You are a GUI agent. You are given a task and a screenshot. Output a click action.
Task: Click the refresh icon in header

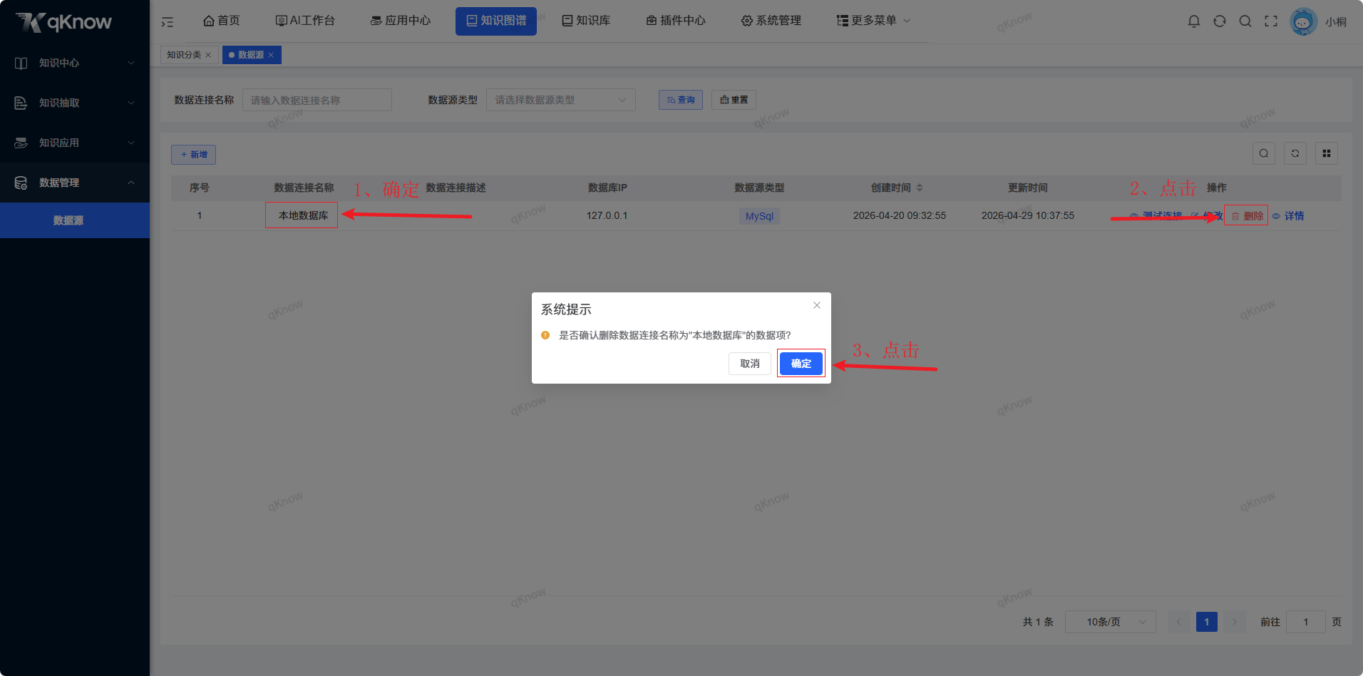(1220, 21)
